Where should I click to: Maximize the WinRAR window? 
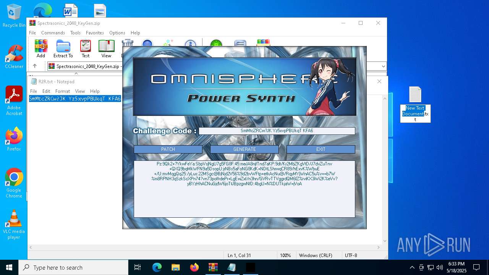coord(360,23)
